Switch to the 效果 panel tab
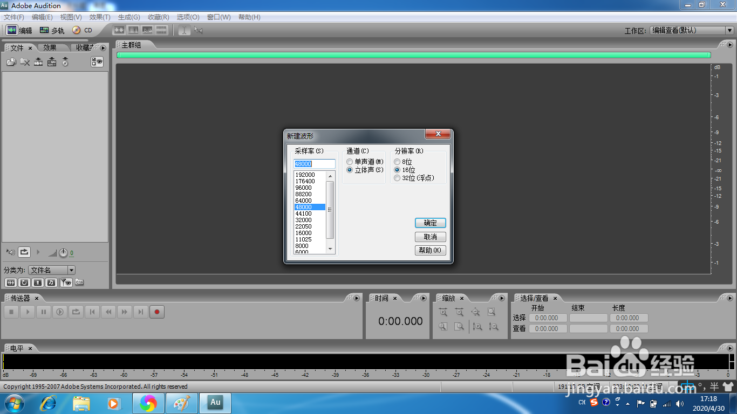The height and width of the screenshot is (414, 737). (50, 47)
